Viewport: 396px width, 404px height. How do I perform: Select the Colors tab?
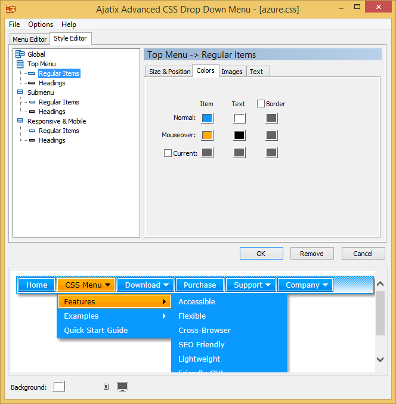206,70
